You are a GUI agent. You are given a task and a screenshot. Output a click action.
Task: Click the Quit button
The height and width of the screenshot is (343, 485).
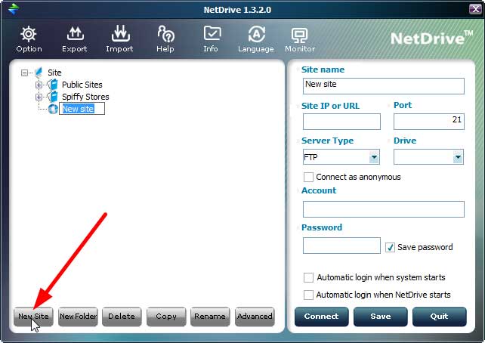439,317
